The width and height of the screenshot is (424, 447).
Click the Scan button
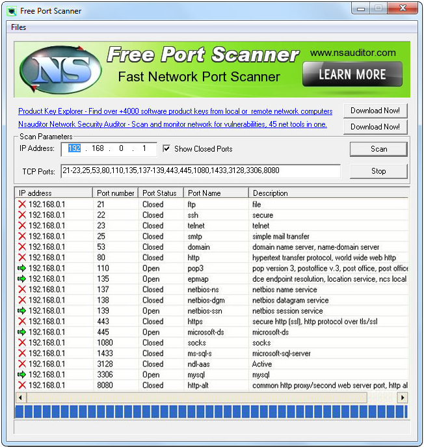(378, 149)
